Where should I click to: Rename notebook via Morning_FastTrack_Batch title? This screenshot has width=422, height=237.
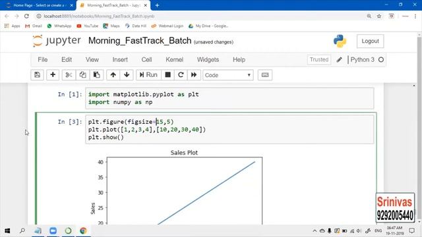tap(140, 41)
